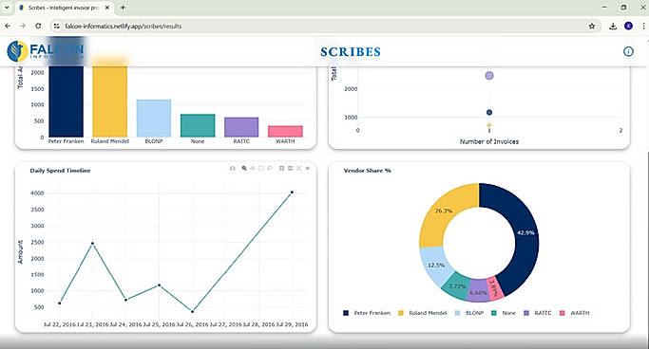Click the pink WARTH donut slice
This screenshot has height=349, width=649.
[x=495, y=287]
